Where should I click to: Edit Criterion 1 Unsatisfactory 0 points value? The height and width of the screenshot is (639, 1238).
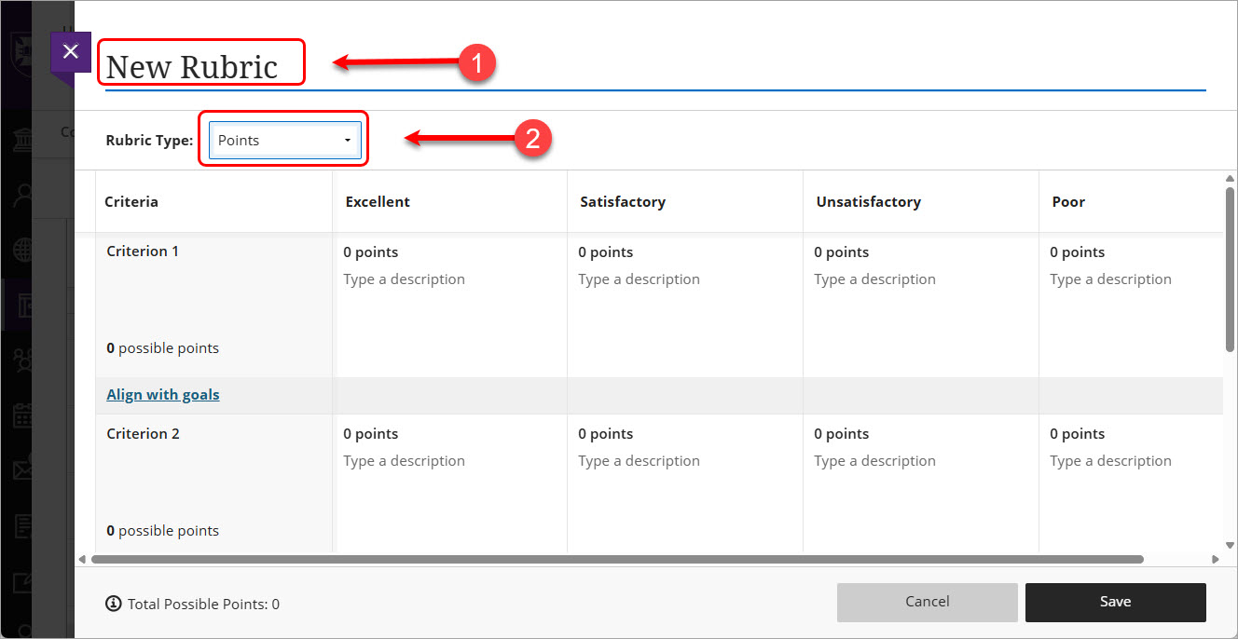tap(841, 252)
